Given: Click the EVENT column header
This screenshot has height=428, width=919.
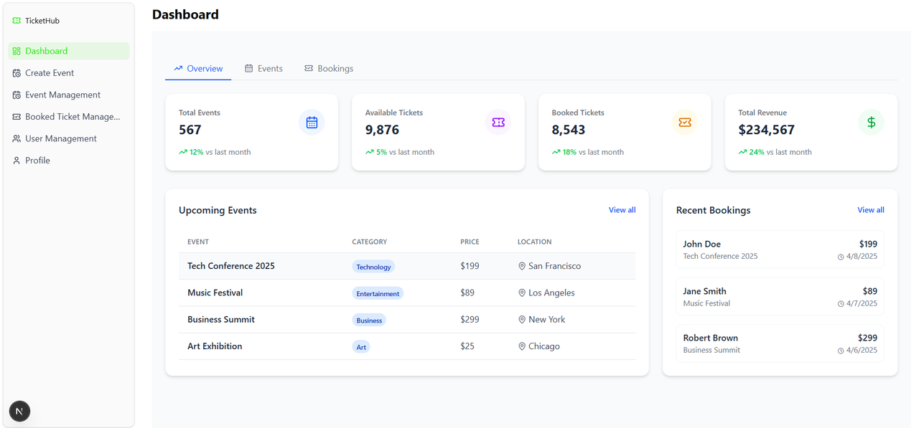Looking at the screenshot, I should pos(198,242).
